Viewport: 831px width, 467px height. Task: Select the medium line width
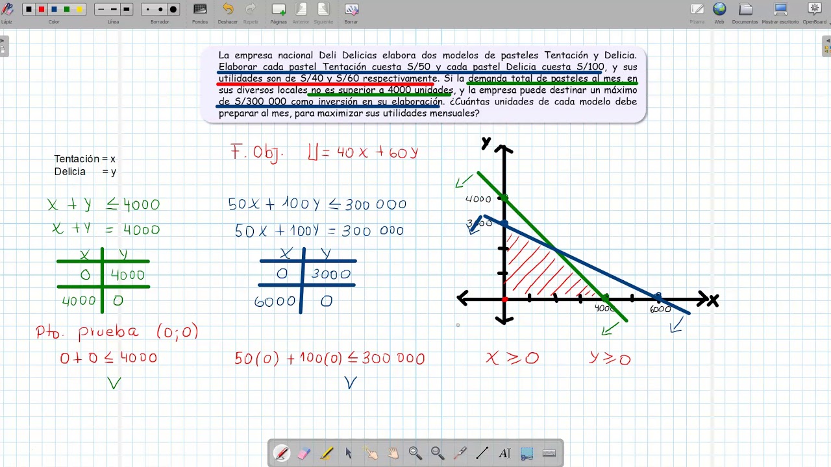(114, 9)
